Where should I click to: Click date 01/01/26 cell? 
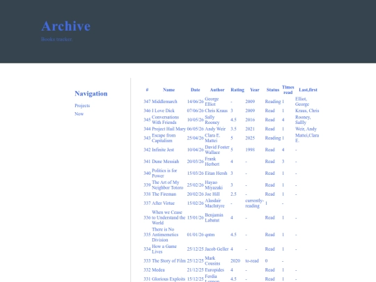[x=195, y=235]
